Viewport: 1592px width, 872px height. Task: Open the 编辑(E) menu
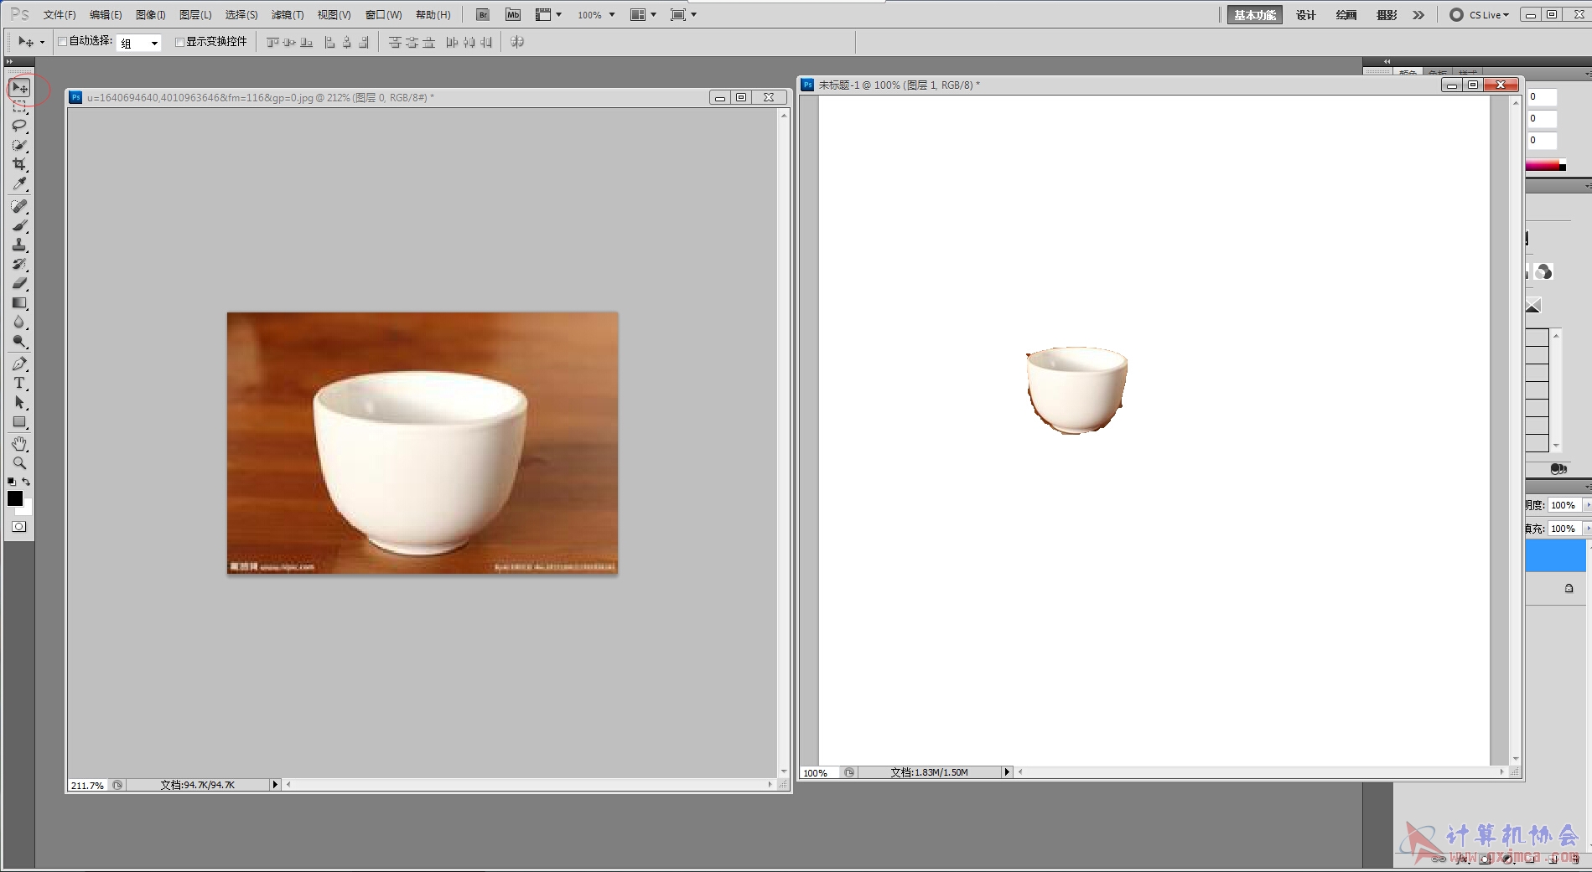(x=106, y=15)
